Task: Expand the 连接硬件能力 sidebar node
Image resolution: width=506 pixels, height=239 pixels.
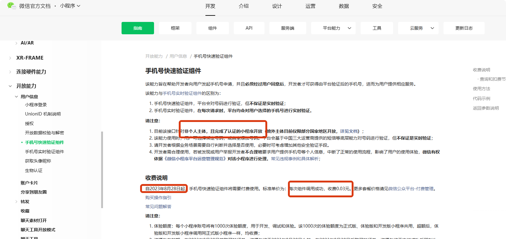Action: click(10, 72)
